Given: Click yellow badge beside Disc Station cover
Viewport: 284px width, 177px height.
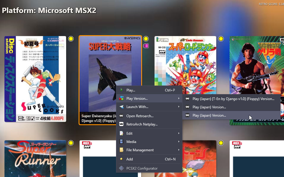Looking at the screenshot, I should [x=71, y=39].
